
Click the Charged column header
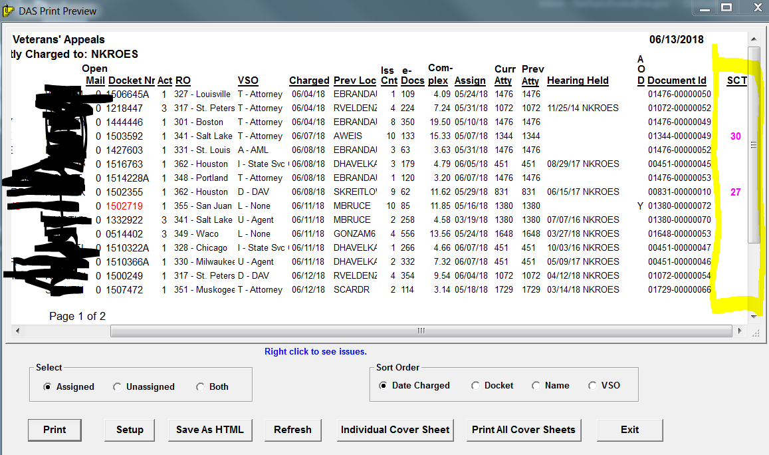pyautogui.click(x=309, y=80)
